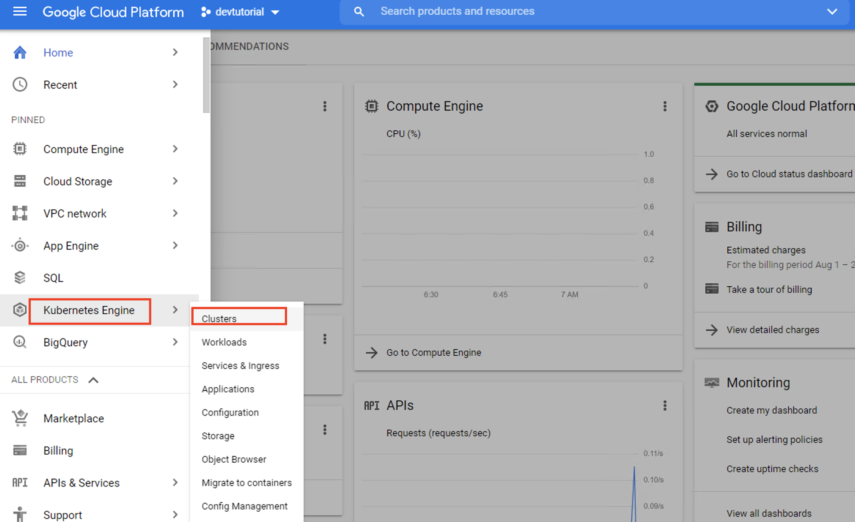Image resolution: width=855 pixels, height=522 pixels.
Task: Click the arrow beside Go to Compute Engine
Action: pyautogui.click(x=371, y=353)
